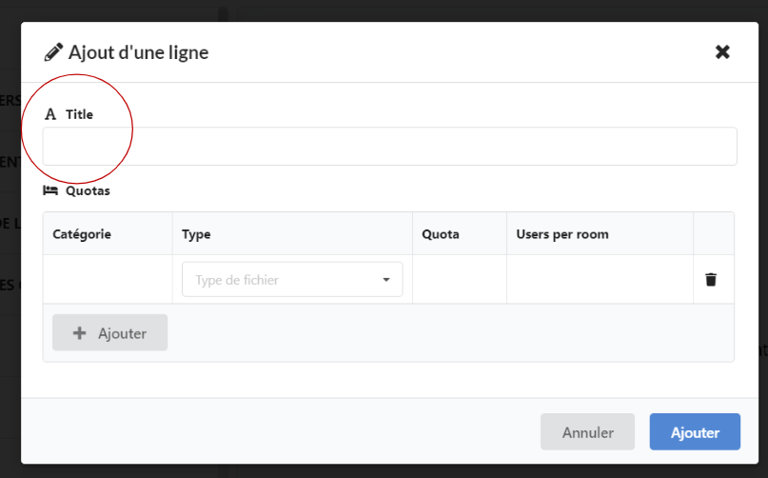Delete the quota row with trash icon
The height and width of the screenshot is (478, 768).
click(x=710, y=280)
